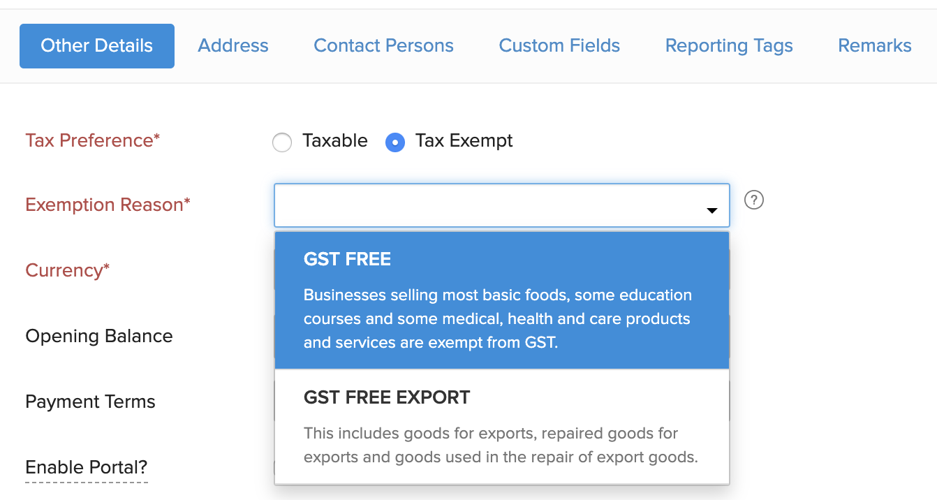Switch to Reporting Tags tab
937x500 pixels.
729,46
